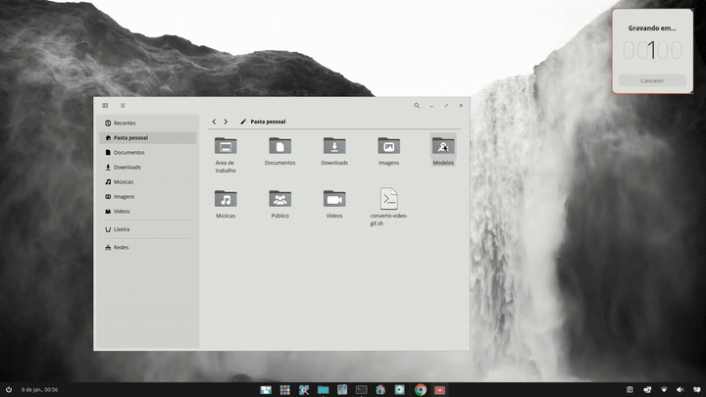The image size is (706, 397).
Task: Click the power icon in the bottom panel
Action: (9, 390)
